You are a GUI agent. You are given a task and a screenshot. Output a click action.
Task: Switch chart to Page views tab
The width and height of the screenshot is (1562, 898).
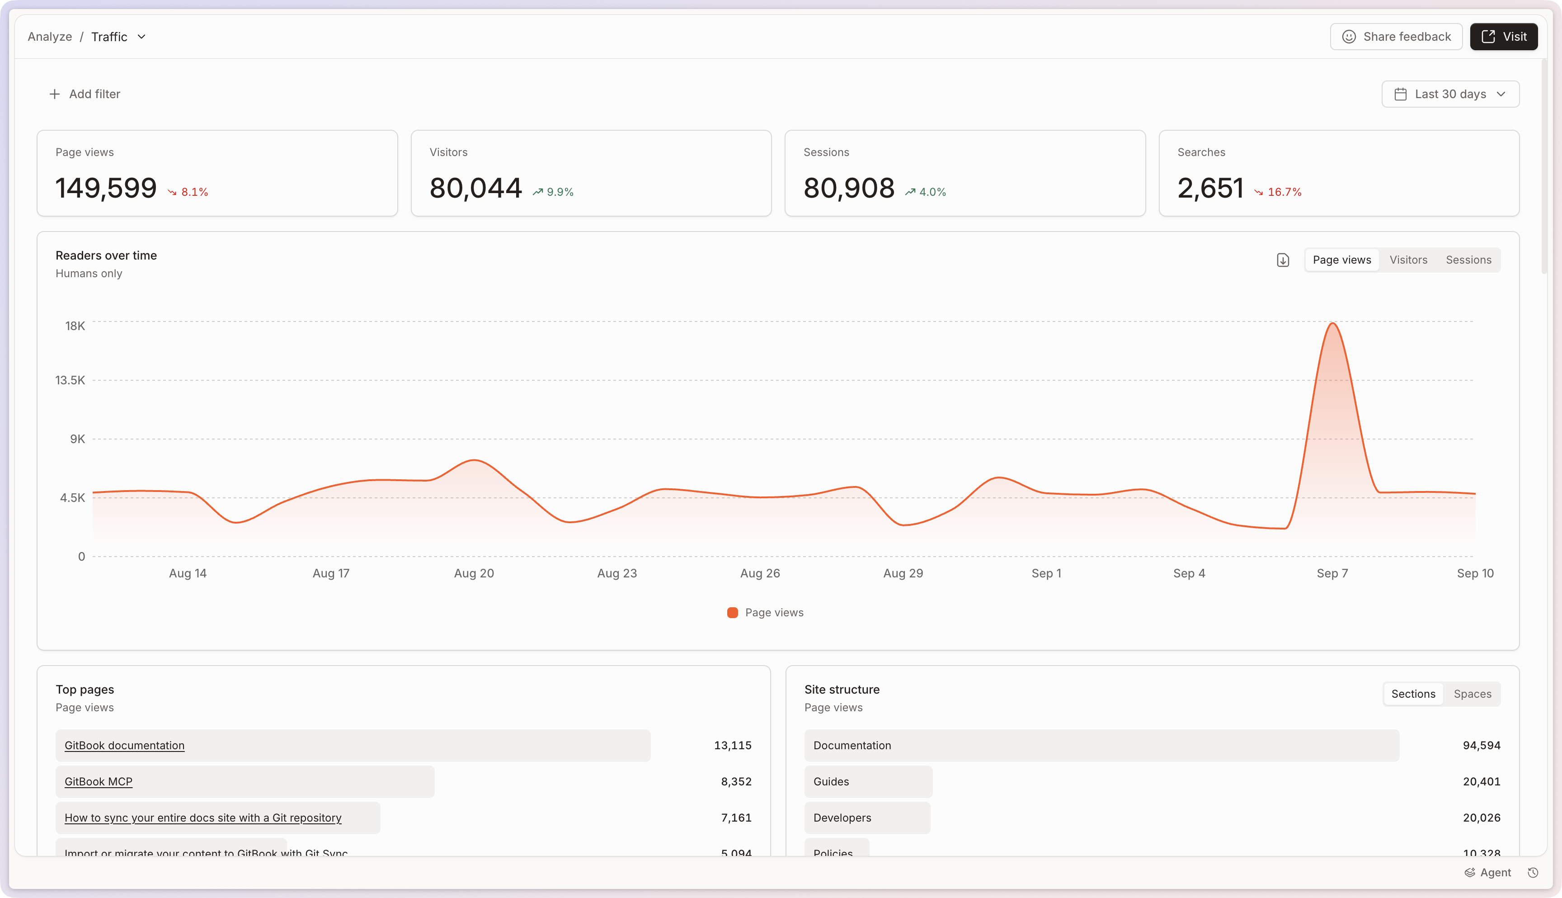click(x=1342, y=260)
